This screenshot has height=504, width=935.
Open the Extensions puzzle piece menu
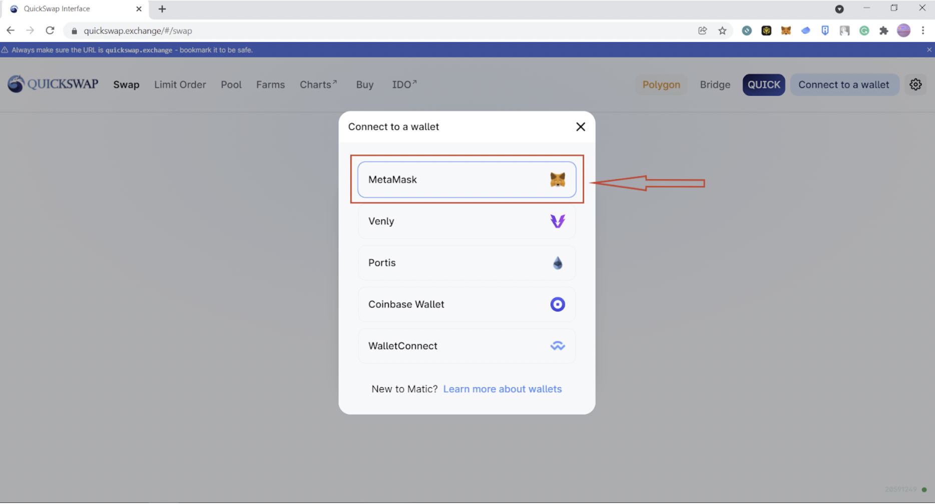(x=884, y=30)
